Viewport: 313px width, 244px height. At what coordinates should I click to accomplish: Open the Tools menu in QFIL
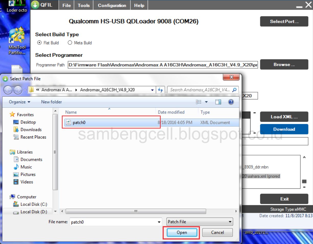click(x=84, y=5)
